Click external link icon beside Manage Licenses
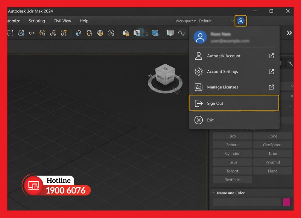 click(x=271, y=87)
